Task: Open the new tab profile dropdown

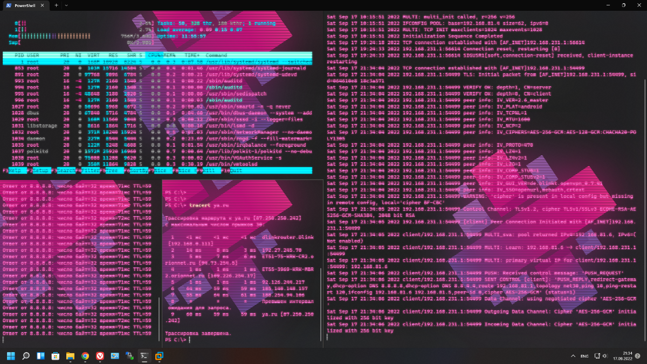Action: point(66,5)
